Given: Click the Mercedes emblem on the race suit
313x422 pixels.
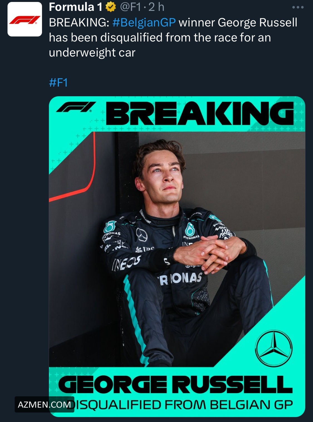Looking at the screenshot, I should point(142,234).
